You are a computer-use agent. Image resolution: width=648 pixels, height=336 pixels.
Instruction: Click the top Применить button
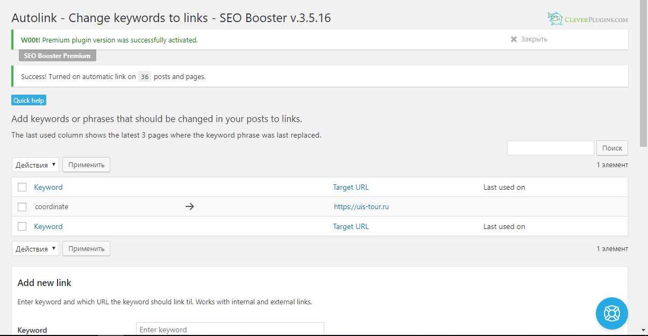coord(87,165)
